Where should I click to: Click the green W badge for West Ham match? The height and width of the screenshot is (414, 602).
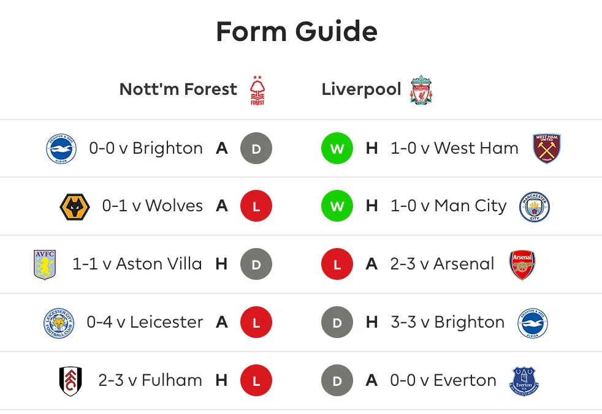click(337, 148)
